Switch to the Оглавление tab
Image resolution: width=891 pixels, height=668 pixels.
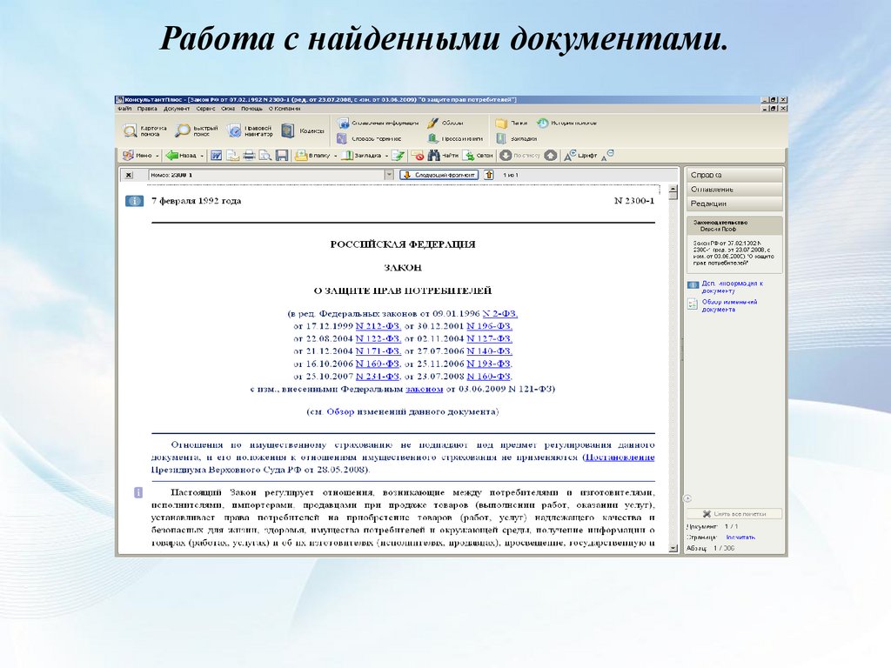tap(734, 189)
